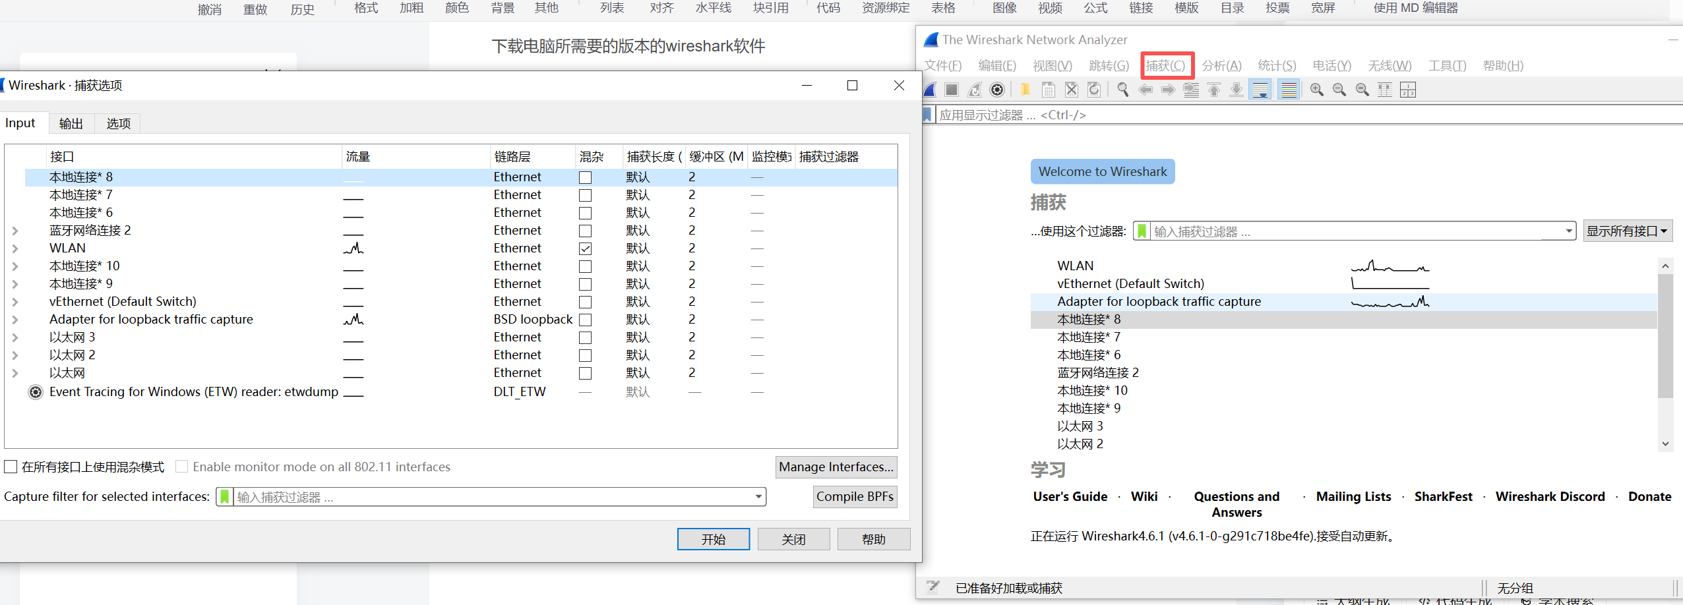Expand the WLAN interface row
The image size is (1683, 605).
pos(15,248)
